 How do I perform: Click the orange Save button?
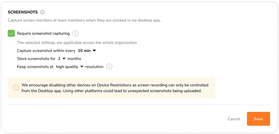click(258, 119)
